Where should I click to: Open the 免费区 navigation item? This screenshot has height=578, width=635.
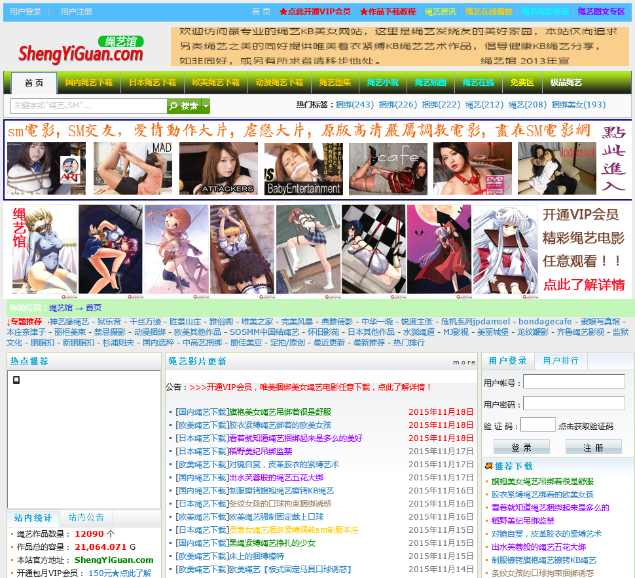coord(522,83)
